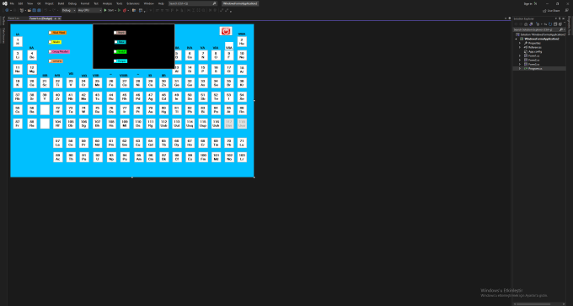Click the Undo arrow in toolbar
The width and height of the screenshot is (573, 306).
46,11
